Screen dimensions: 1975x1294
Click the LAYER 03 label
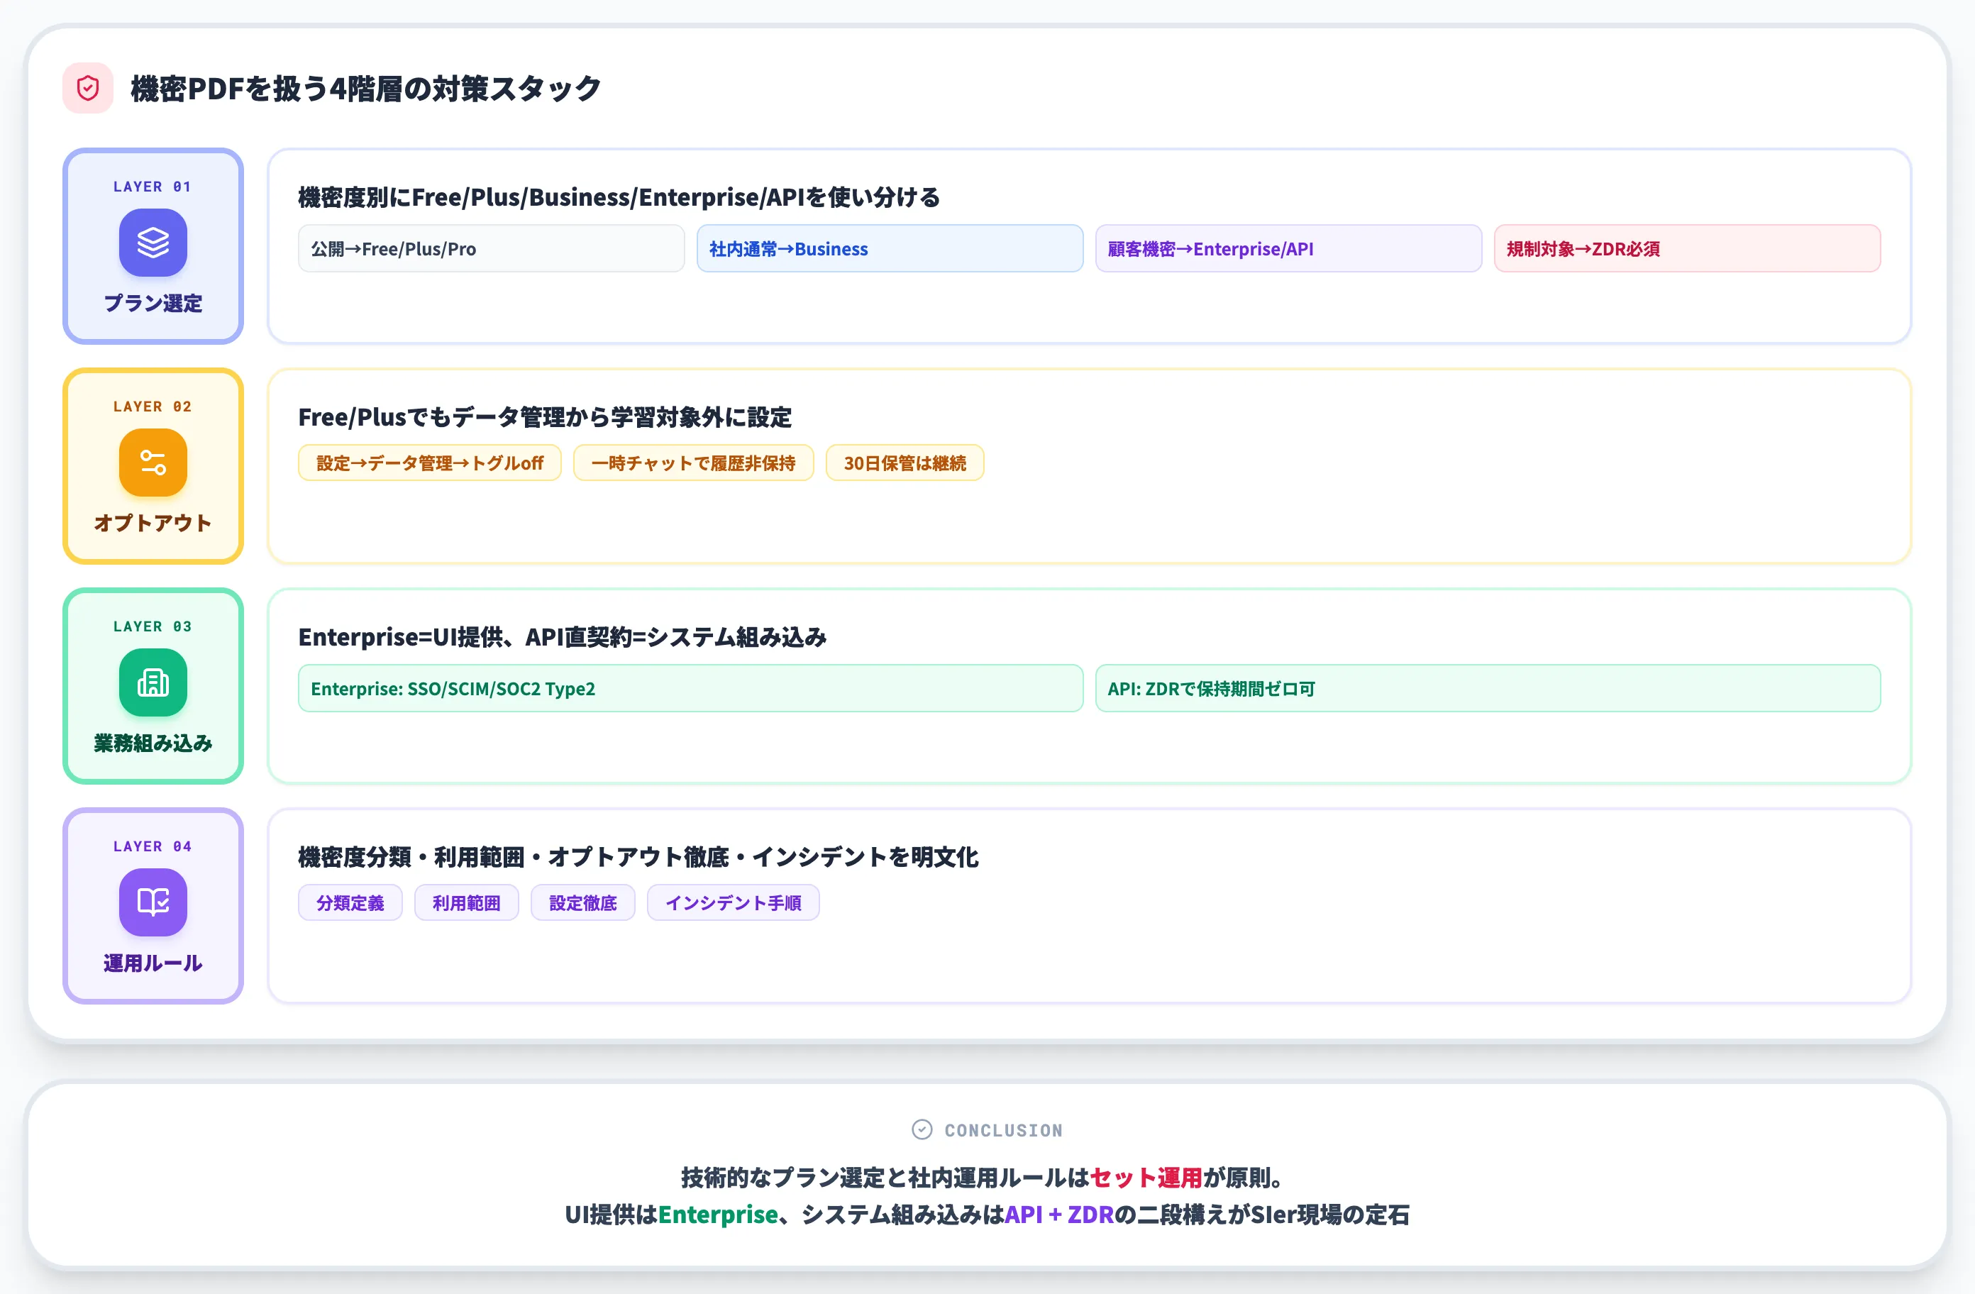coord(153,626)
